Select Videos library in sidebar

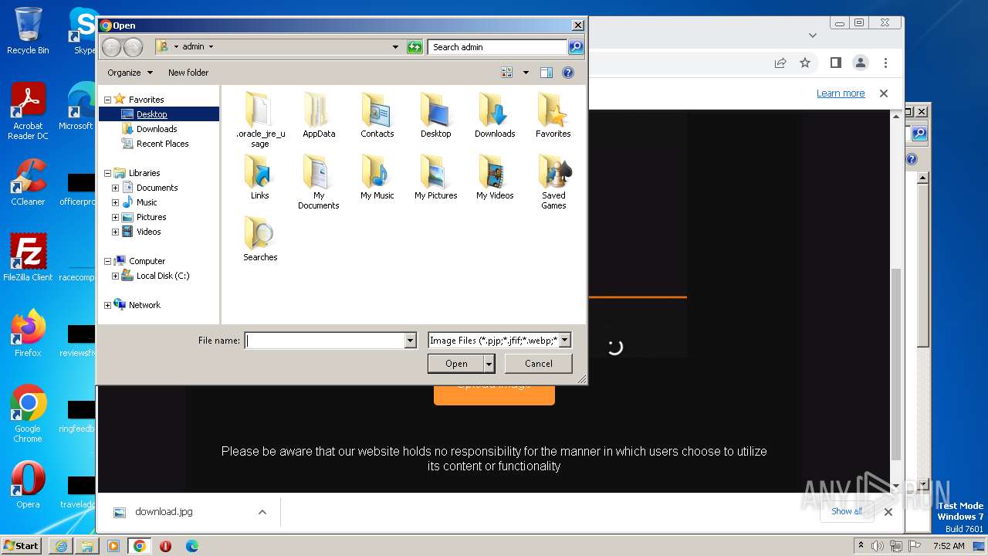tap(148, 232)
